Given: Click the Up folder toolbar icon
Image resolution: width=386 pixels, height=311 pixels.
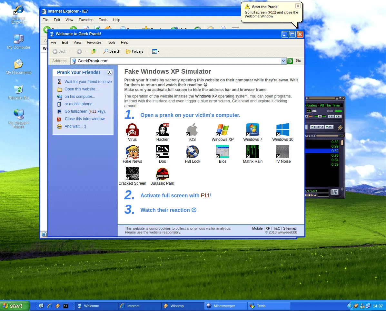Looking at the screenshot, I should (94, 51).
